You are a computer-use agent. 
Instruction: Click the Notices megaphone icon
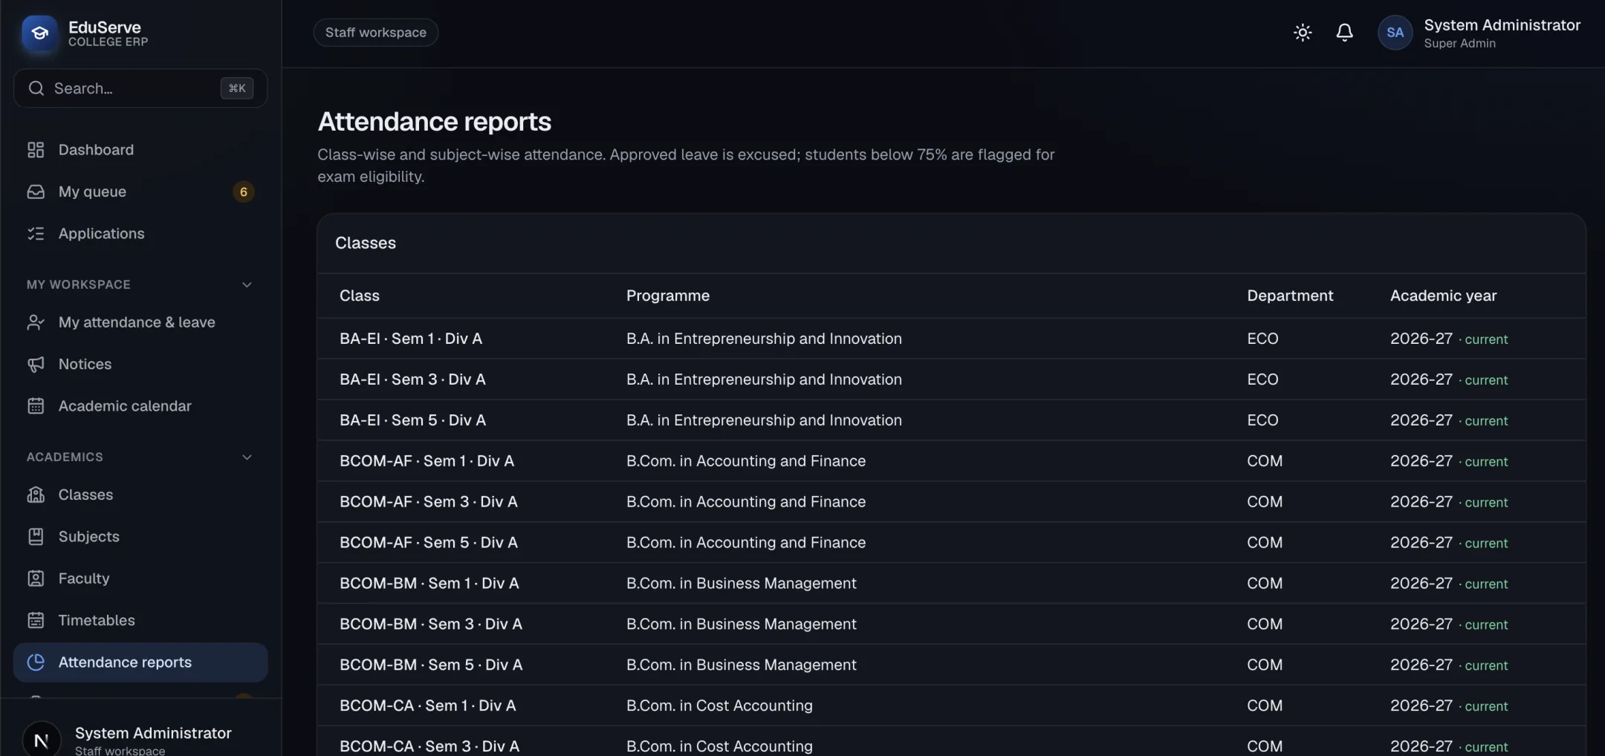tap(36, 365)
